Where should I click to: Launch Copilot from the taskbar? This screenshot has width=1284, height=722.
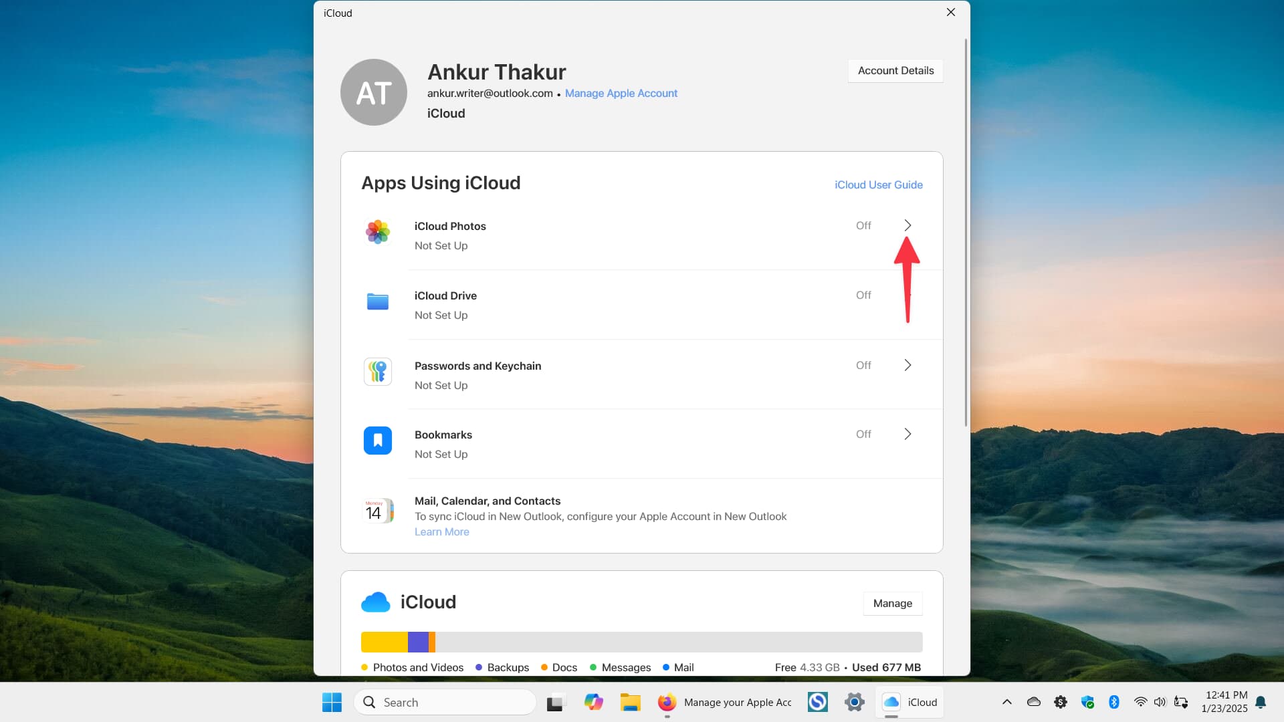[593, 702]
